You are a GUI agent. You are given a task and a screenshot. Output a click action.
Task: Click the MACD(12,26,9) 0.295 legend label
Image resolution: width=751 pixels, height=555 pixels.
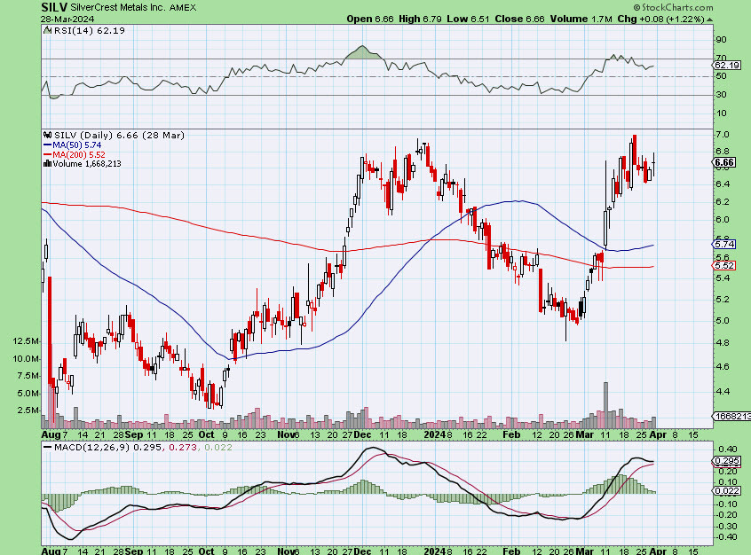[x=108, y=448]
